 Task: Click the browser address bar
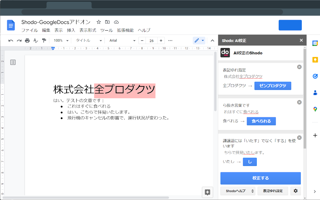coord(152,12)
